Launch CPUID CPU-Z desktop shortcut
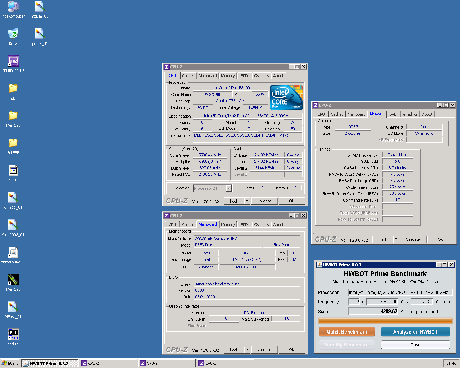Image resolution: width=460 pixels, height=368 pixels. tap(13, 64)
